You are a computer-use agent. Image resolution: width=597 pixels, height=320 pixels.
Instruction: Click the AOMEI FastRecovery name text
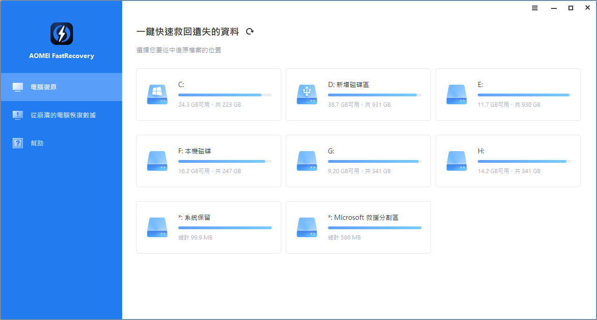pos(61,56)
